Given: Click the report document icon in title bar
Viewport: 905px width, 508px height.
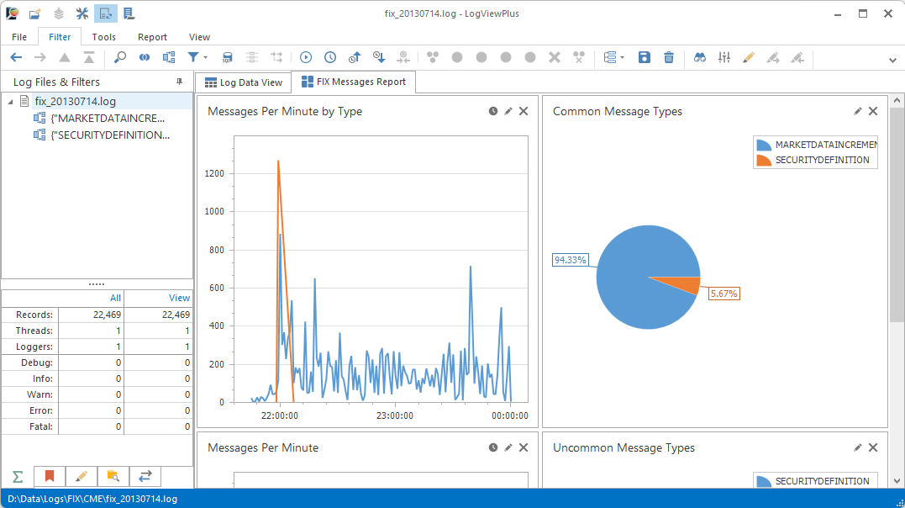Looking at the screenshot, I should pos(129,13).
